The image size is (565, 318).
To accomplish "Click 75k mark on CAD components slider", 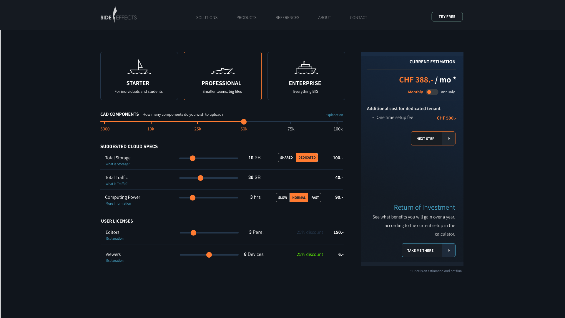I will (x=290, y=122).
